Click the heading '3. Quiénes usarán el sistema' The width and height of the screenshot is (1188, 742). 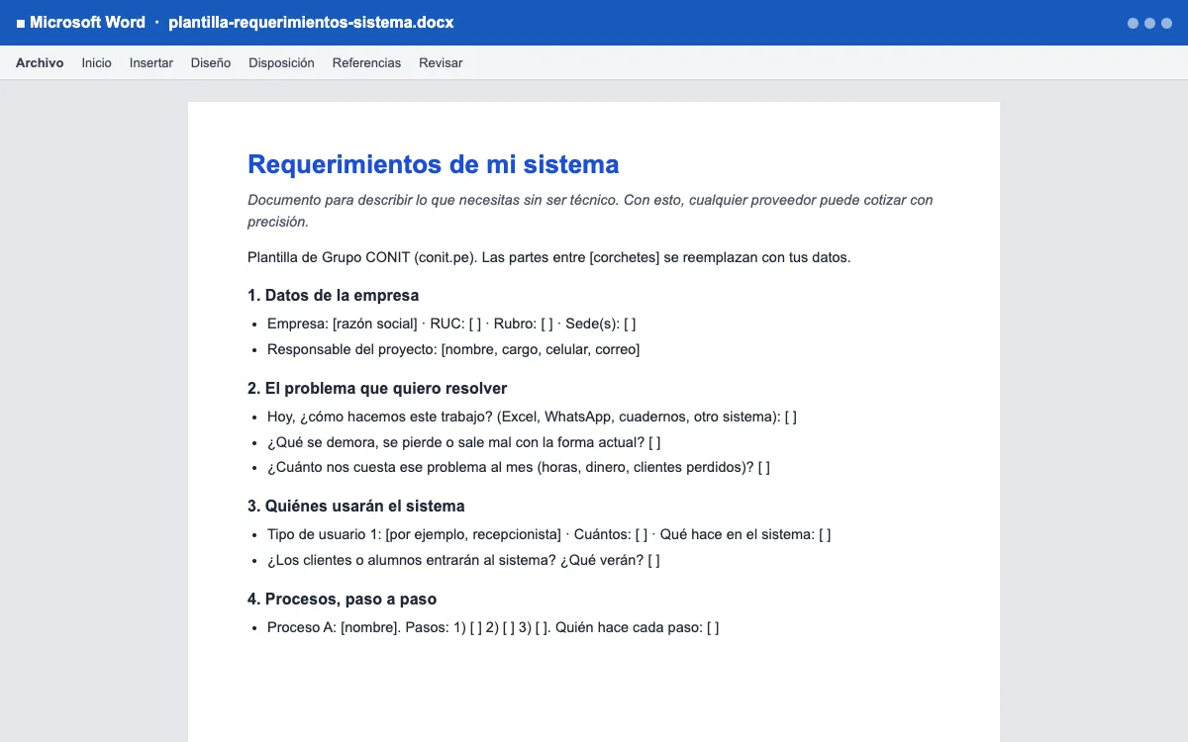point(356,506)
